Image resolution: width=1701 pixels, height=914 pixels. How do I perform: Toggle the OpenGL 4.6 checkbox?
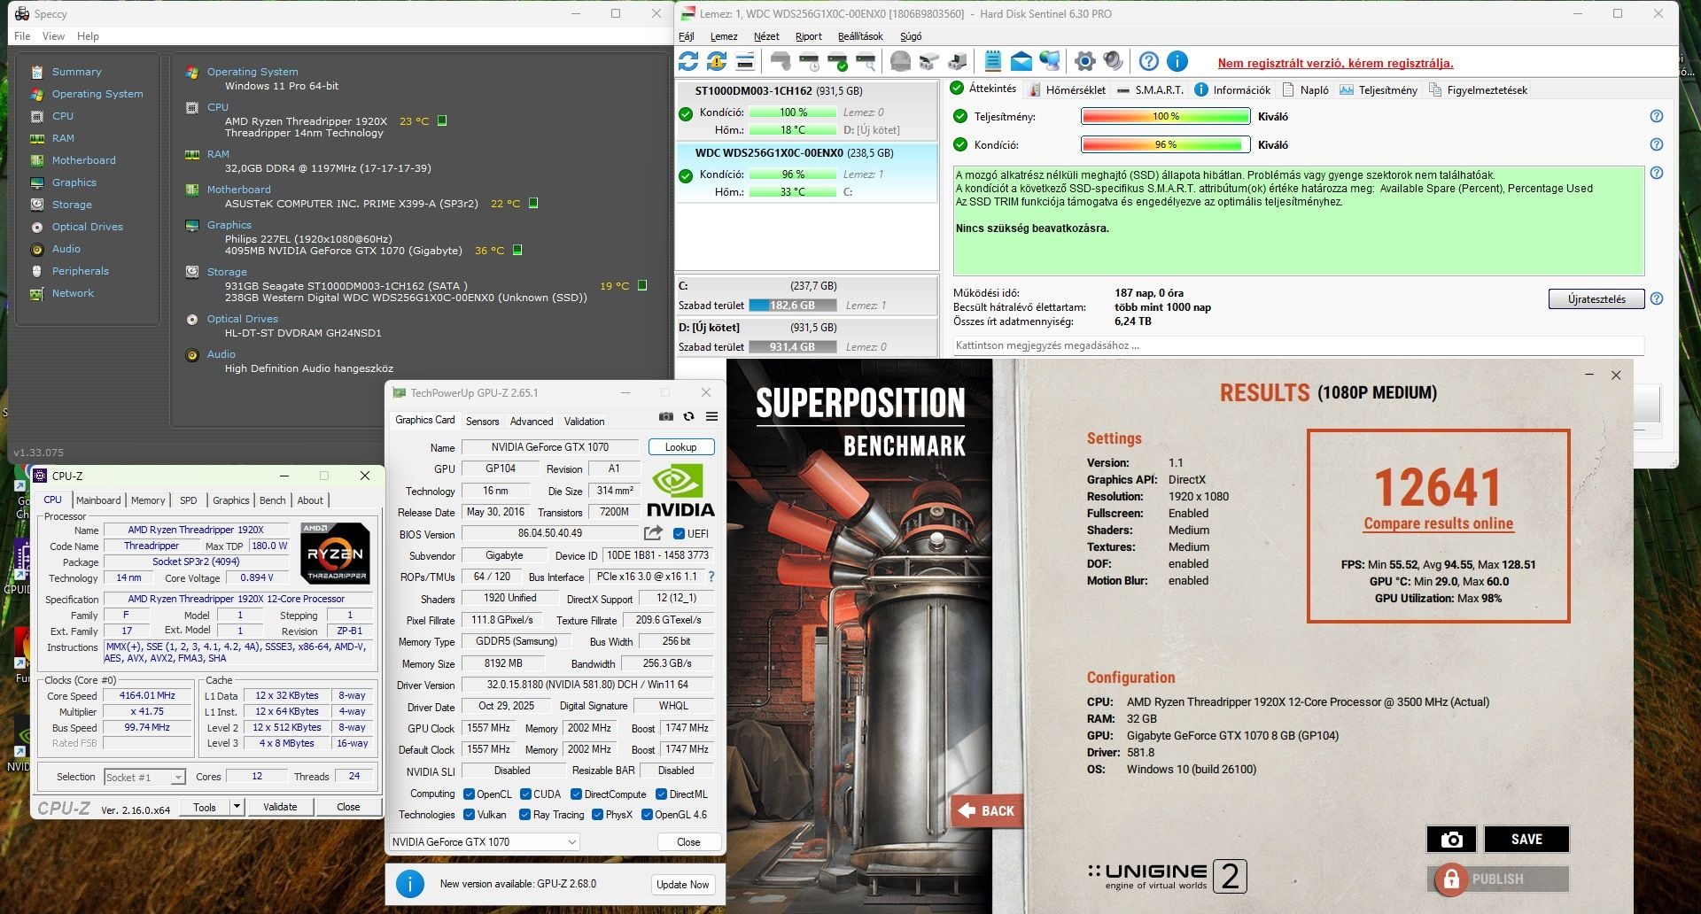pyautogui.click(x=647, y=815)
